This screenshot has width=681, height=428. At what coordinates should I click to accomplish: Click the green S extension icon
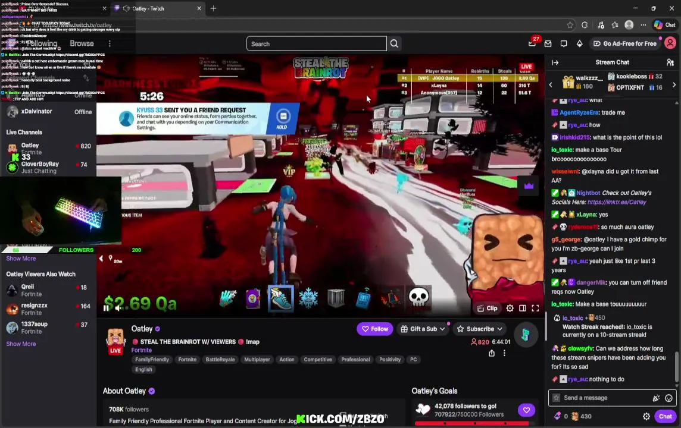pos(526,335)
